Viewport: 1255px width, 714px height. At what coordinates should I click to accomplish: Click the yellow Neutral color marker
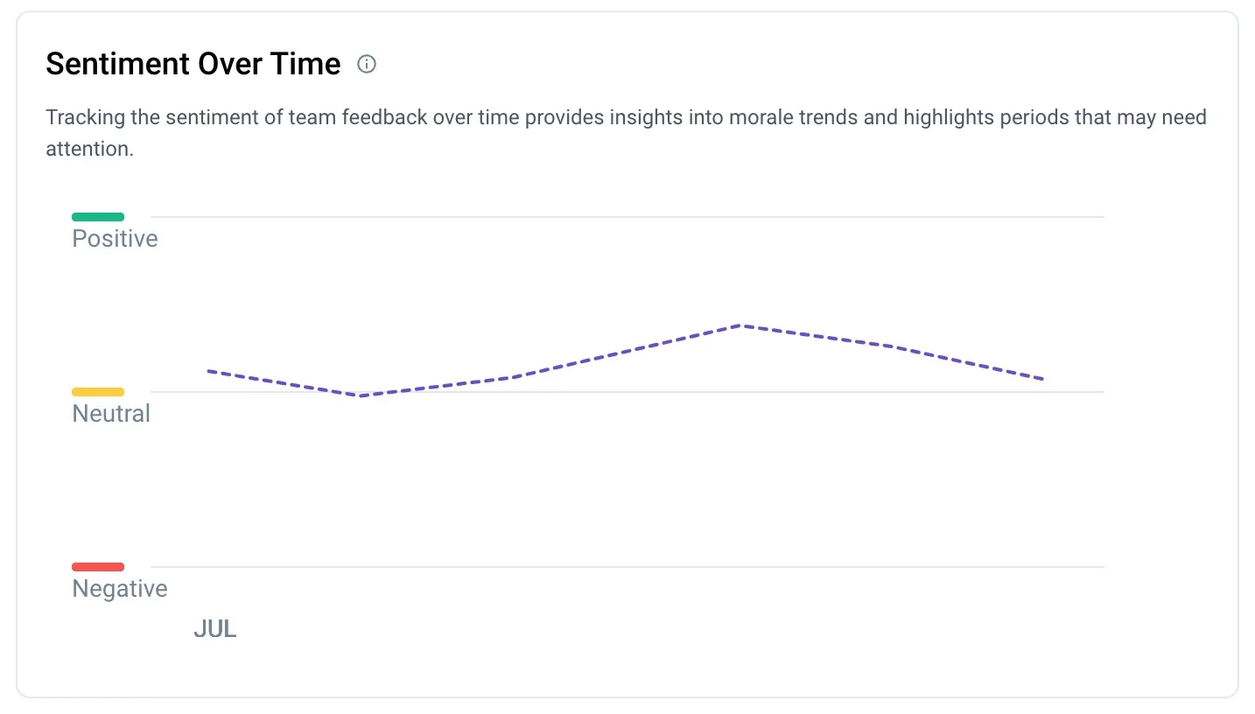98,392
